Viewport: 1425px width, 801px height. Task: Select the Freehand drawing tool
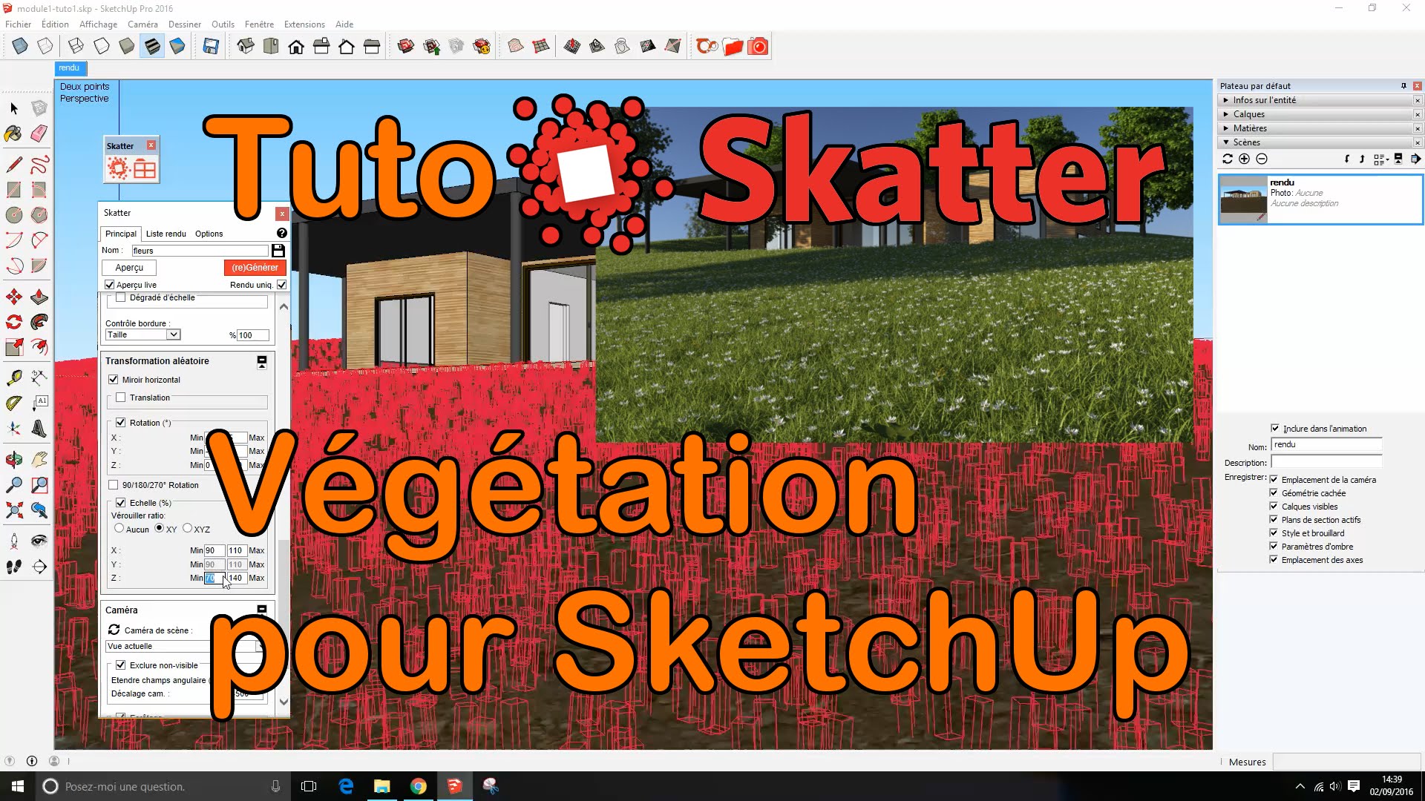pos(39,164)
